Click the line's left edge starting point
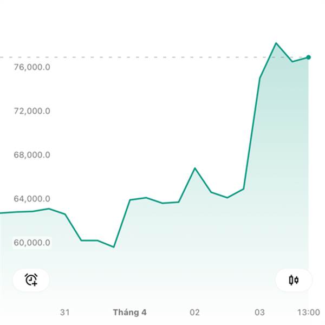This screenshot has height=325, width=325. pos(2,213)
